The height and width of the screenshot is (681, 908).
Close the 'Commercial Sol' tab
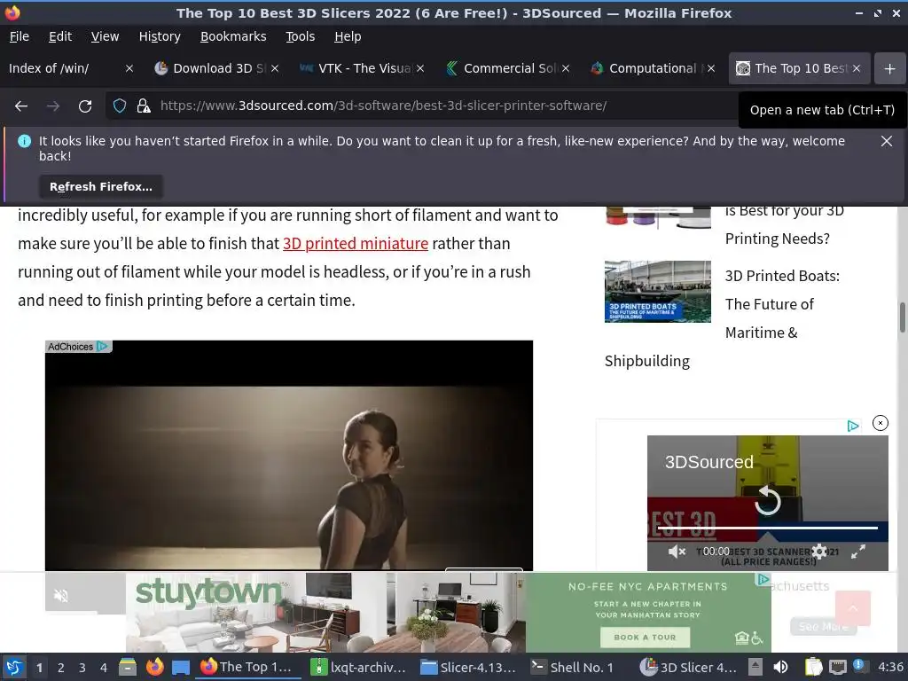coord(566,68)
